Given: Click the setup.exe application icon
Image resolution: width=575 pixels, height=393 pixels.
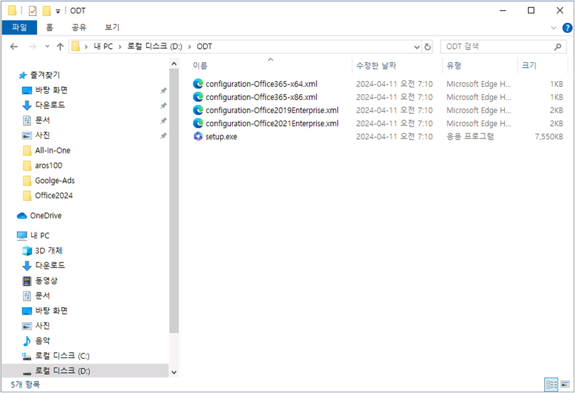Looking at the screenshot, I should click(198, 137).
